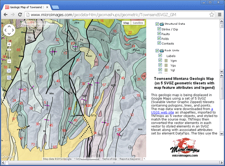Image resolution: width=225 pixels, height=166 pixels.
Task: Click the QTp rock unit label on map
Action: (94, 116)
